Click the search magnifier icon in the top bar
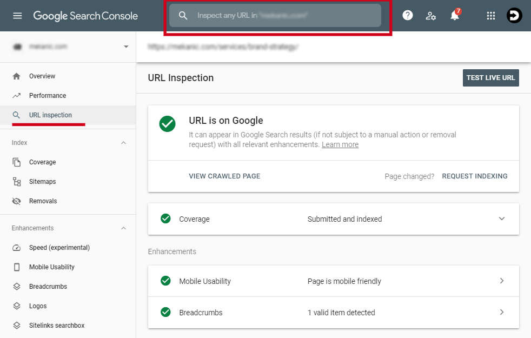This screenshot has height=338, width=531. coord(183,15)
